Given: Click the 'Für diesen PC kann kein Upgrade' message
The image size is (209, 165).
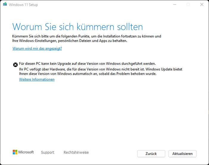Looking at the screenshot, I should (x=87, y=64).
